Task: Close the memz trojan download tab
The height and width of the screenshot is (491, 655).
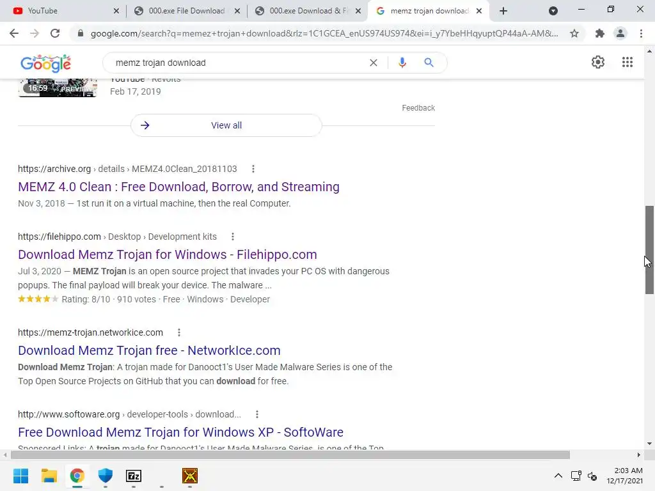Action: coord(479,11)
